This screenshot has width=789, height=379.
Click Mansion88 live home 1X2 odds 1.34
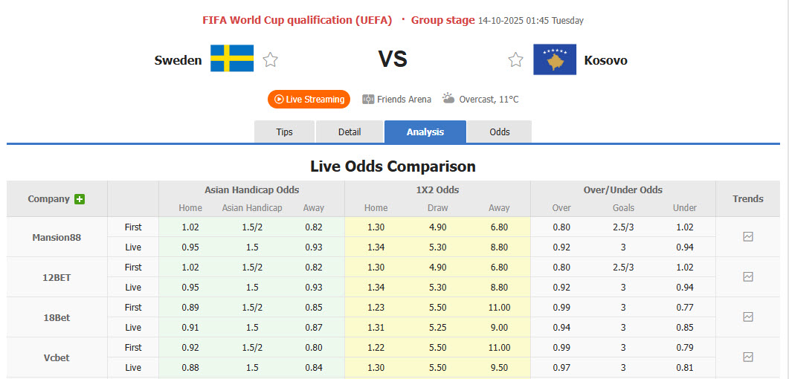(x=376, y=247)
